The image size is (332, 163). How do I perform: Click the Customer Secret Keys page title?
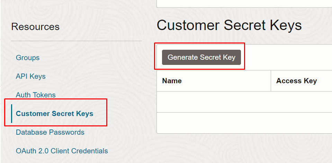point(229,25)
